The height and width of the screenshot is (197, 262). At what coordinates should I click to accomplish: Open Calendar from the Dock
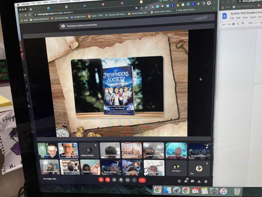195,191
